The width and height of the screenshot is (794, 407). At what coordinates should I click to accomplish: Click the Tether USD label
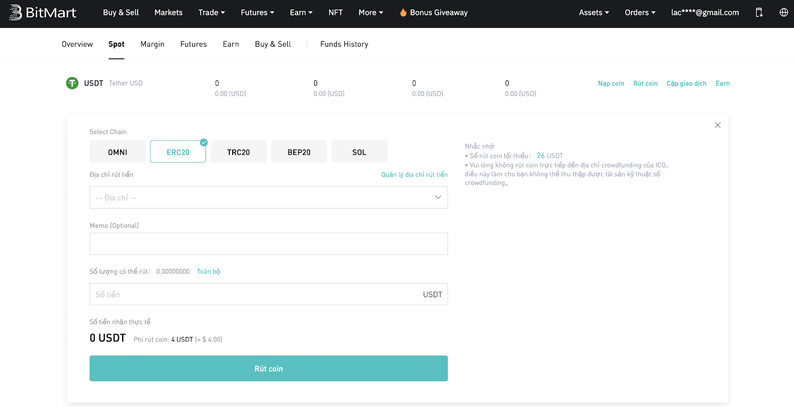pos(126,83)
